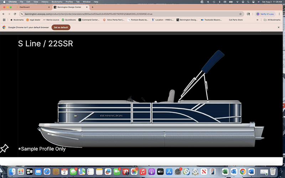This screenshot has height=178, width=285.
Task: Open the Pontoon Boats by bookmark
Action: pos(138,20)
